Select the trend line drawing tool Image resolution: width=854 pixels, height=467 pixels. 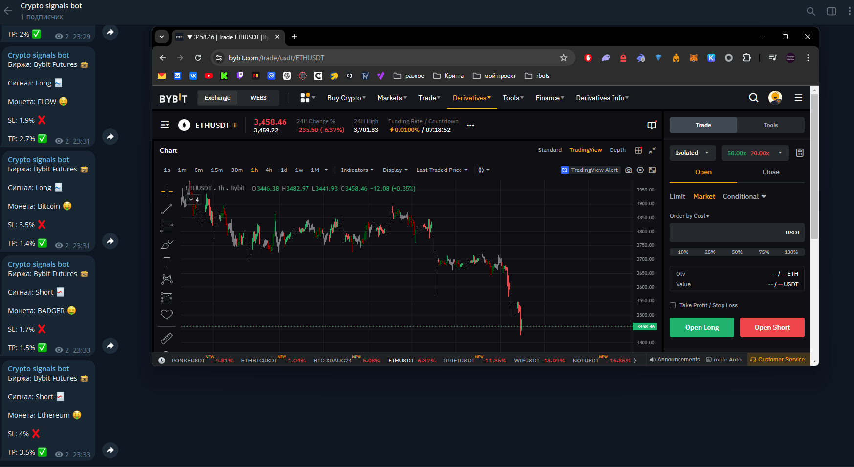(167, 209)
